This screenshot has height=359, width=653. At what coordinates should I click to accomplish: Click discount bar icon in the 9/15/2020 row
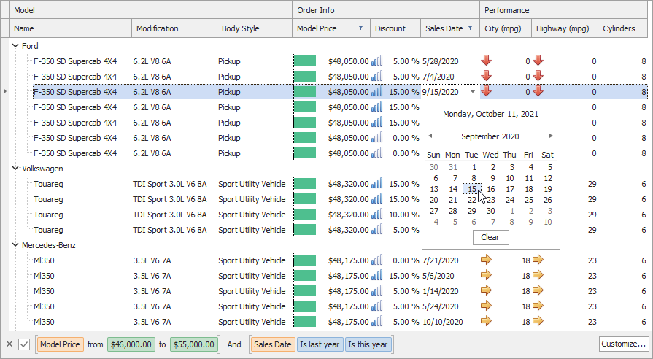[x=376, y=92]
